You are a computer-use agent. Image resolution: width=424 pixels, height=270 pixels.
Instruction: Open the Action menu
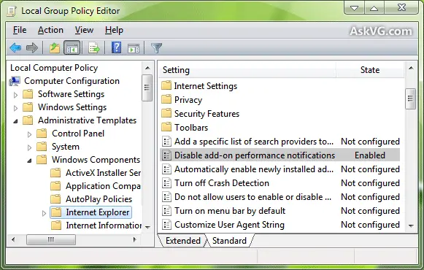point(50,30)
